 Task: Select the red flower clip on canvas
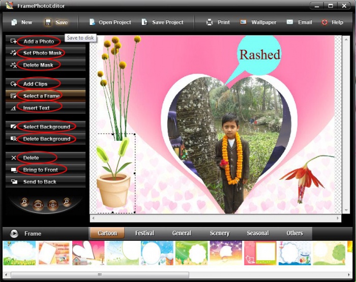[x=304, y=179]
